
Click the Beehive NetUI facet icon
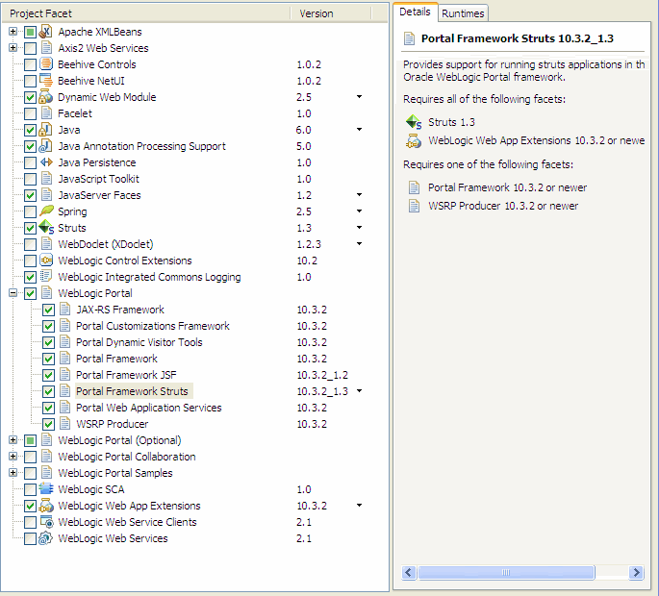tap(46, 81)
